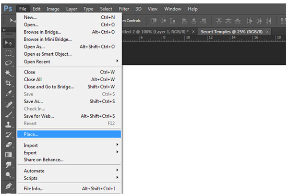Expand the Open Recent submenu

(x=69, y=61)
